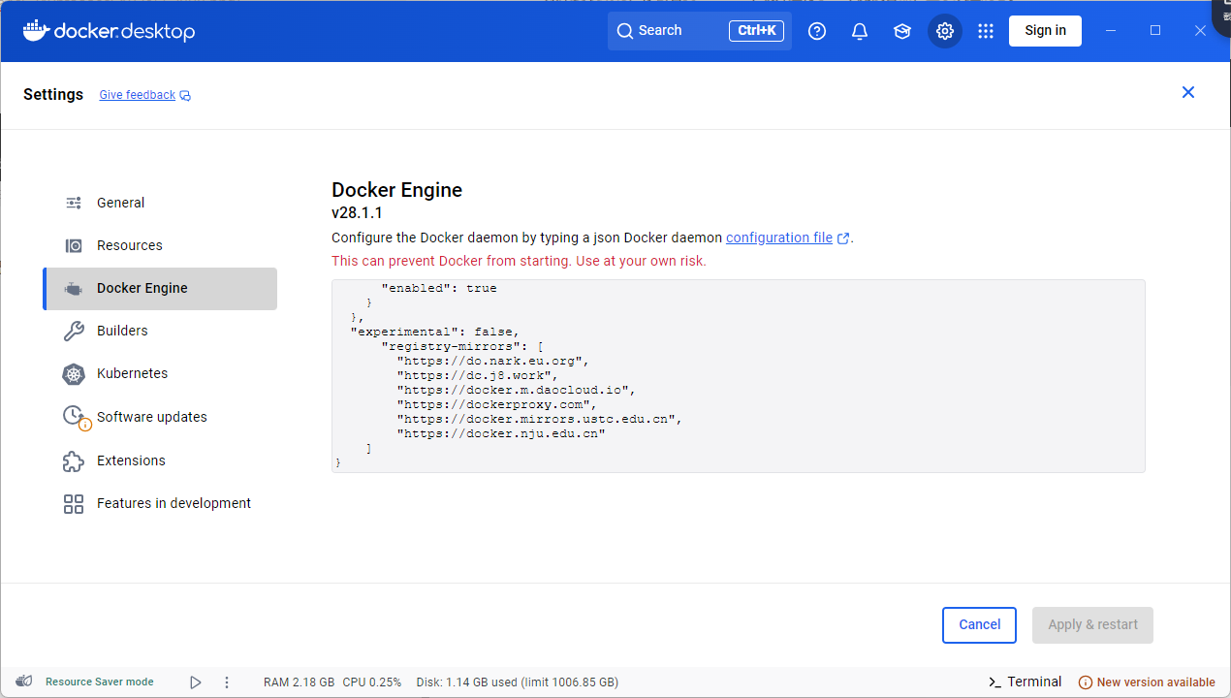Screen dimensions: 1231x698
Task: Click the Docker Engine heading
Action: click(x=396, y=190)
